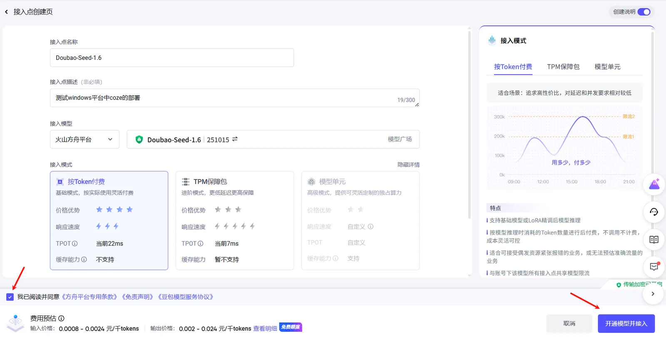Viewport: 666px width, 338px height.
Task: Click the 用多少，付多少 usage chart
Action: click(564, 148)
